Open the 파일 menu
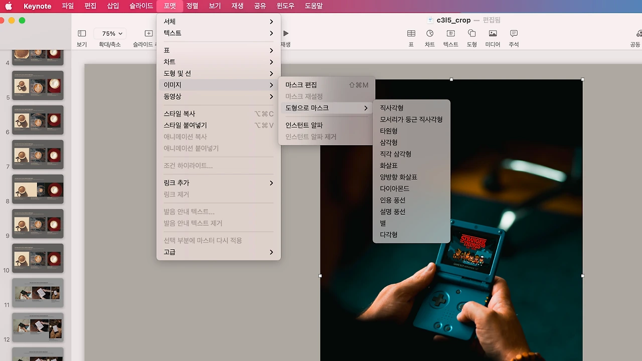The image size is (642, 361). click(68, 6)
